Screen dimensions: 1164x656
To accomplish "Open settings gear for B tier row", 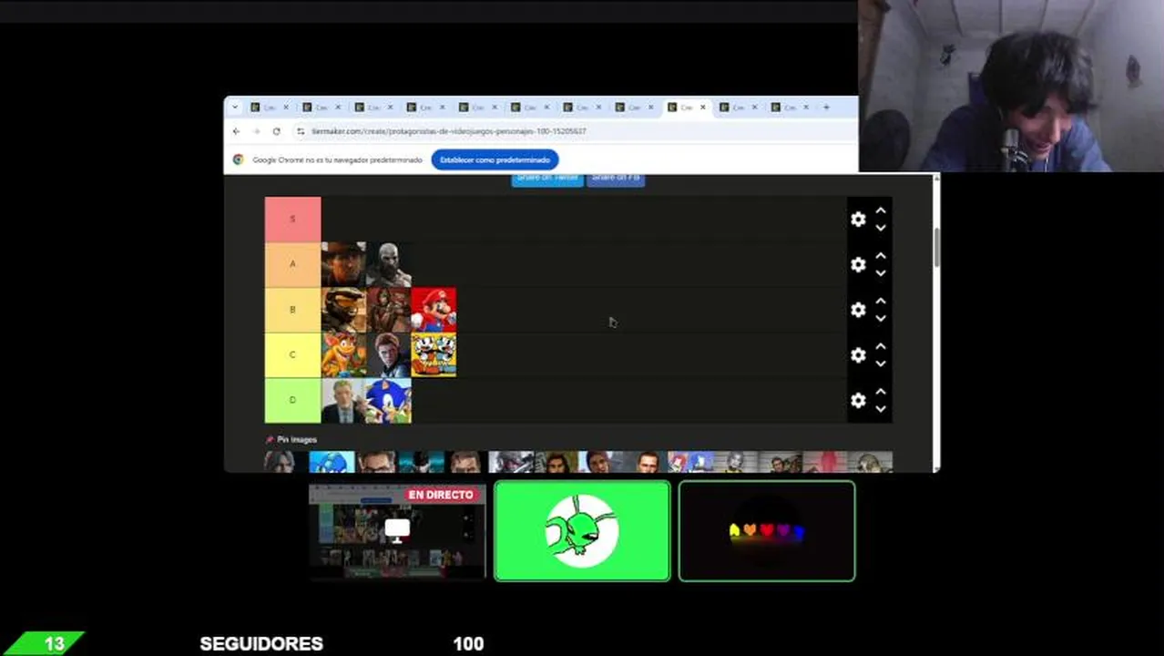I will pos(858,310).
